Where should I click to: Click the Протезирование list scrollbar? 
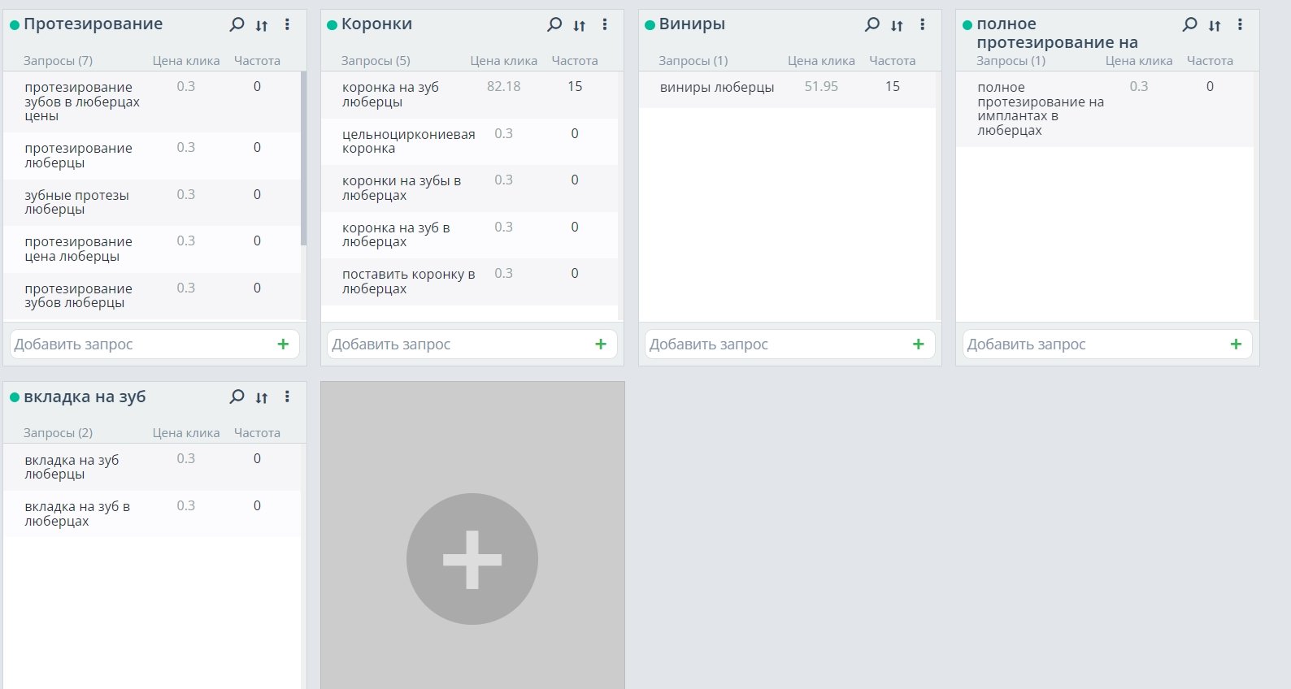point(304,158)
